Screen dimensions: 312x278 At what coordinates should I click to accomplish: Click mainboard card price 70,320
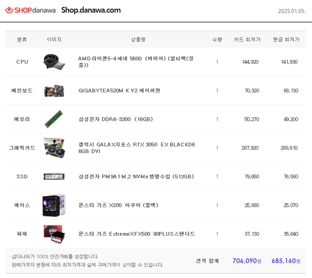pos(252,90)
